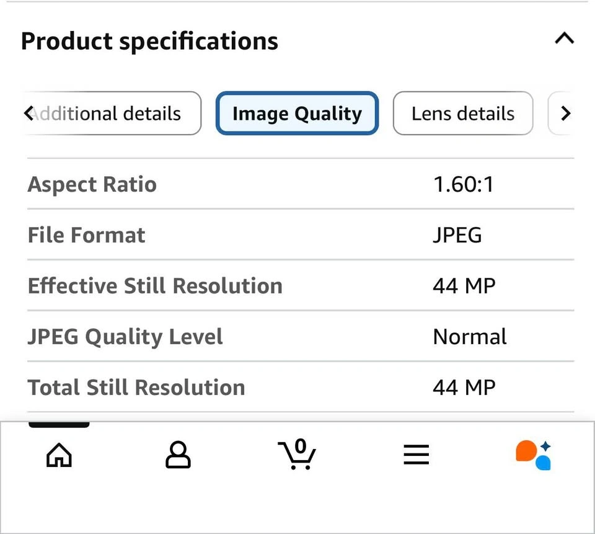Click the 1.60:1 aspect ratio value
This screenshot has width=595, height=534.
463,184
